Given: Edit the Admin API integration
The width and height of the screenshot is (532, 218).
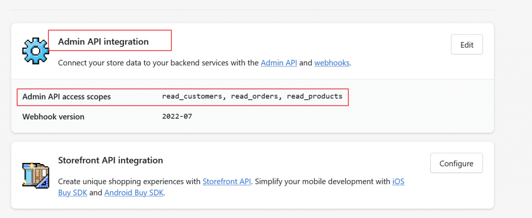Looking at the screenshot, I should 467,45.
